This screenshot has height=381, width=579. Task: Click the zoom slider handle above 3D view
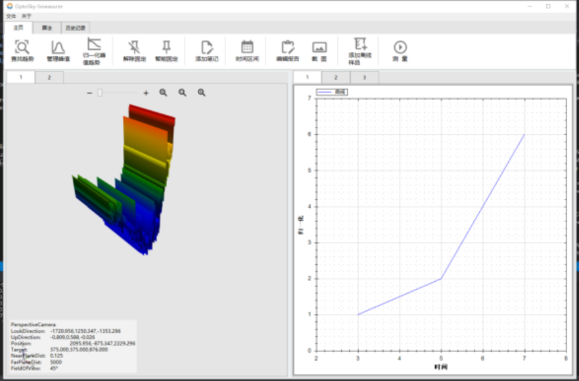click(x=100, y=93)
